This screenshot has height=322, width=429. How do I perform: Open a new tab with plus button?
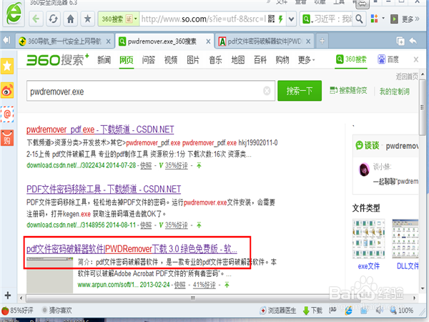pyautogui.click(x=322, y=41)
